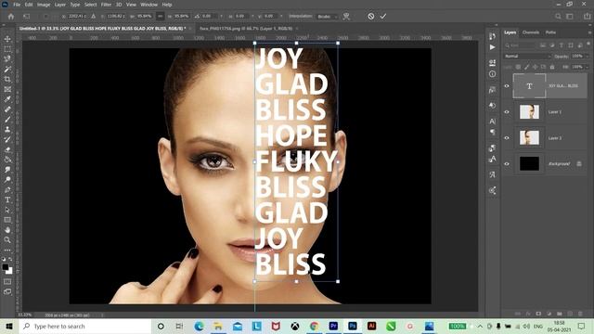
Task: Toggle Quick Mask mode
Action: [7, 281]
